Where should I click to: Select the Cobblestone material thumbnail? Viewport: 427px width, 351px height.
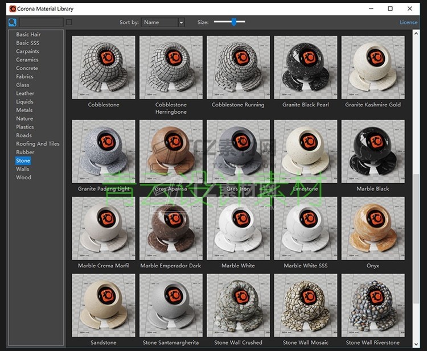tap(104, 67)
